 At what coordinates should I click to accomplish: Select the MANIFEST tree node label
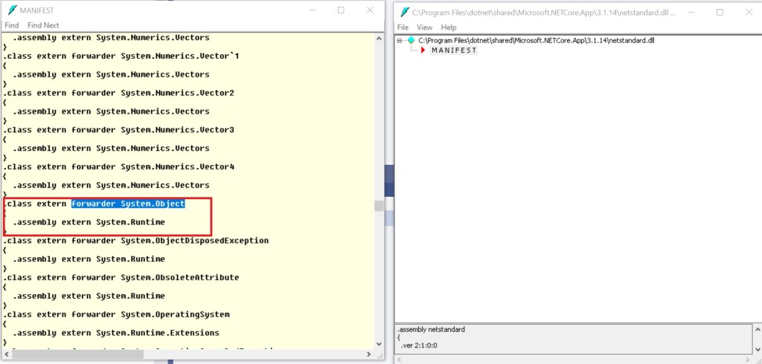[x=454, y=51]
